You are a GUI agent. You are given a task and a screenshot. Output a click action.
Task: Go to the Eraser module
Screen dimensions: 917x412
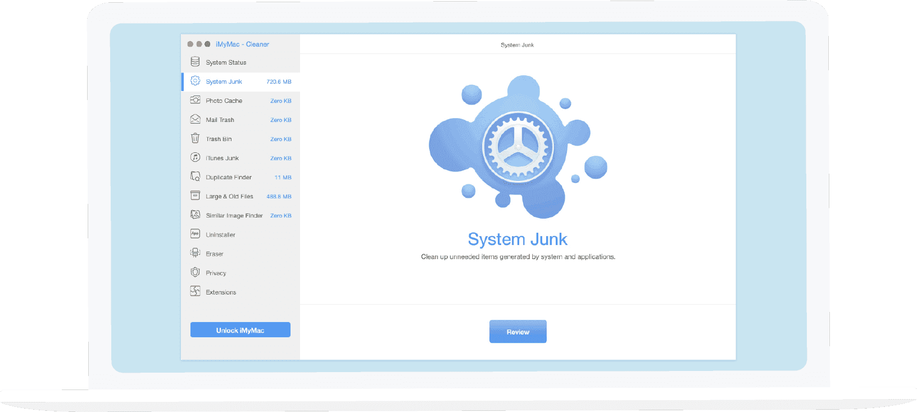tap(240, 253)
